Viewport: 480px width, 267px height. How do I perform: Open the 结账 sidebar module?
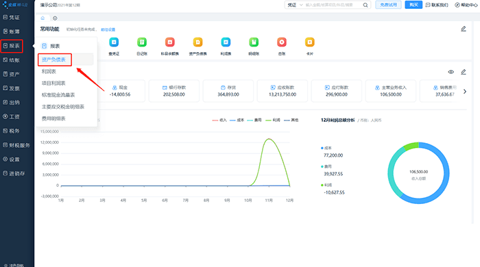[12, 60]
